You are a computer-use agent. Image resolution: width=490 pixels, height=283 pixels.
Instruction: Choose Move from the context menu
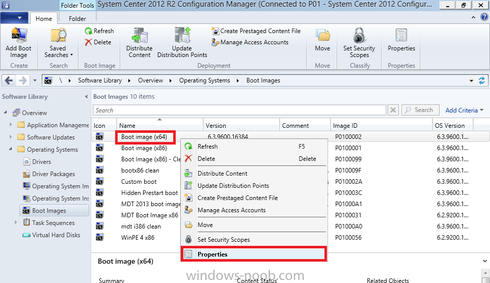coord(254,224)
